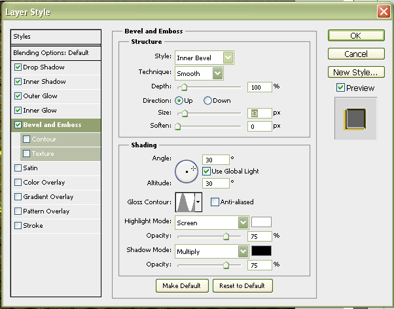Disable the Outer Glow effect checkbox

point(18,96)
